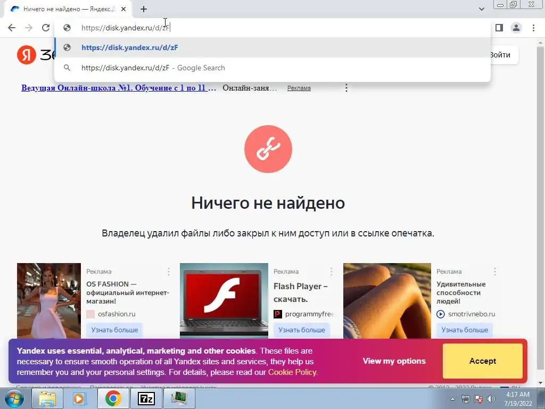545x409 pixels.
Task: Open Windows Media Player from taskbar
Action: pyautogui.click(x=80, y=398)
